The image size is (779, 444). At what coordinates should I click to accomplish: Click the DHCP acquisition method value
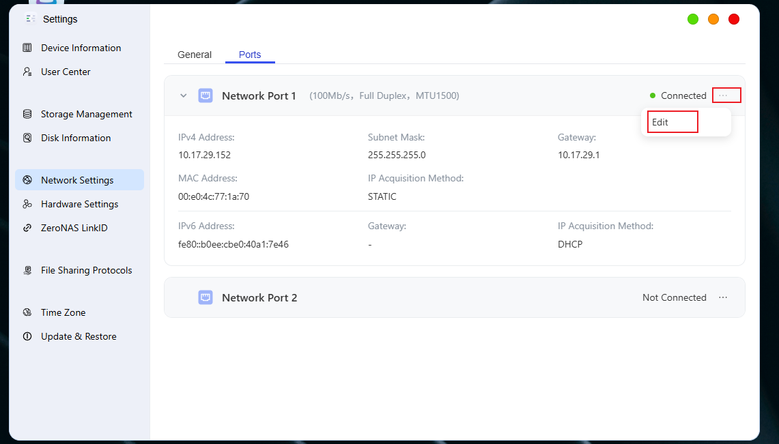tap(570, 244)
